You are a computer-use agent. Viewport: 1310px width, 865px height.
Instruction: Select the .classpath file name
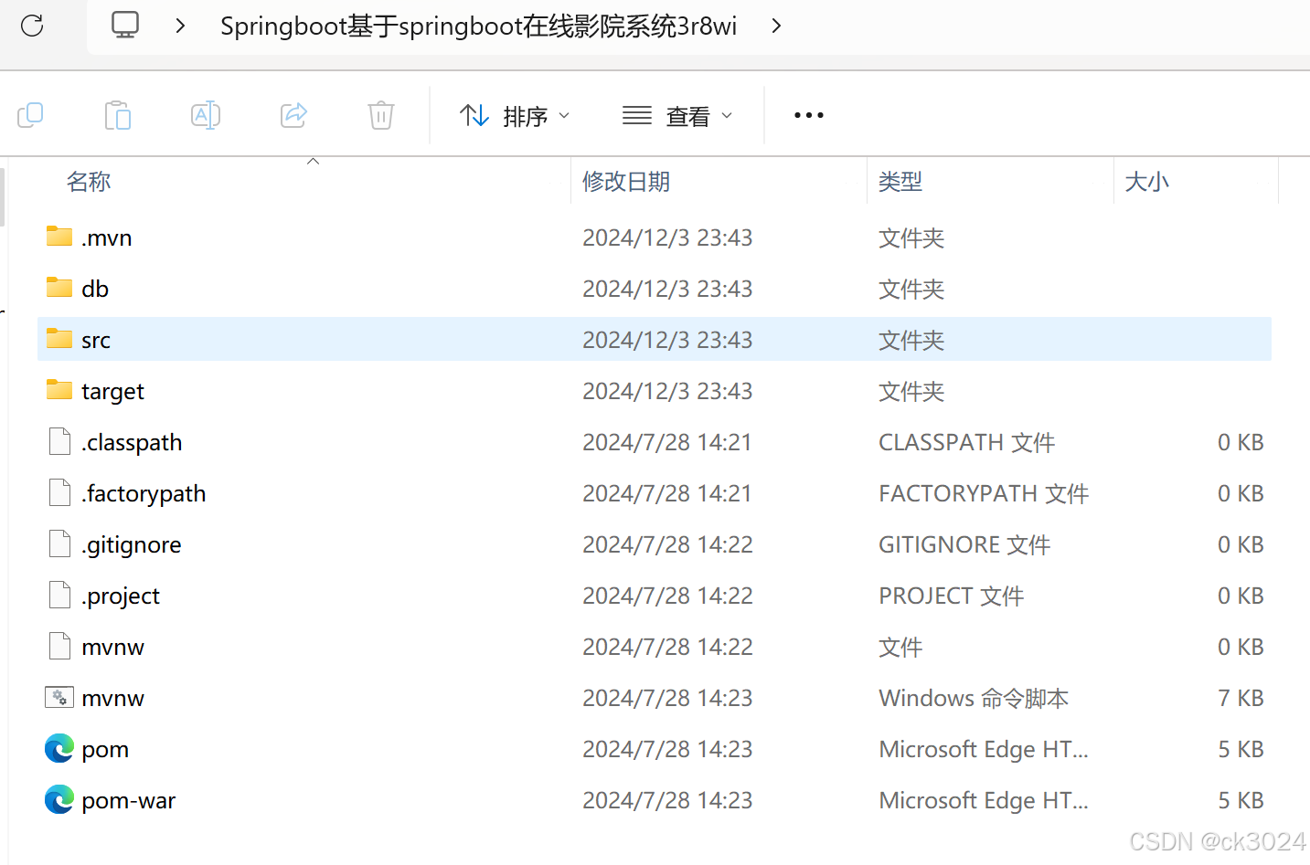[132, 442]
